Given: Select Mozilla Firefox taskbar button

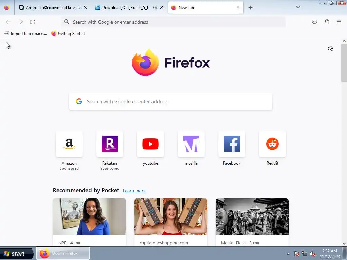Looking at the screenshot, I should coord(63,253).
